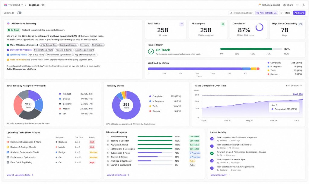Click the Workload by Status stacked bar
Image resolution: width=309 pixels, height=184 pixels.
[204, 69]
